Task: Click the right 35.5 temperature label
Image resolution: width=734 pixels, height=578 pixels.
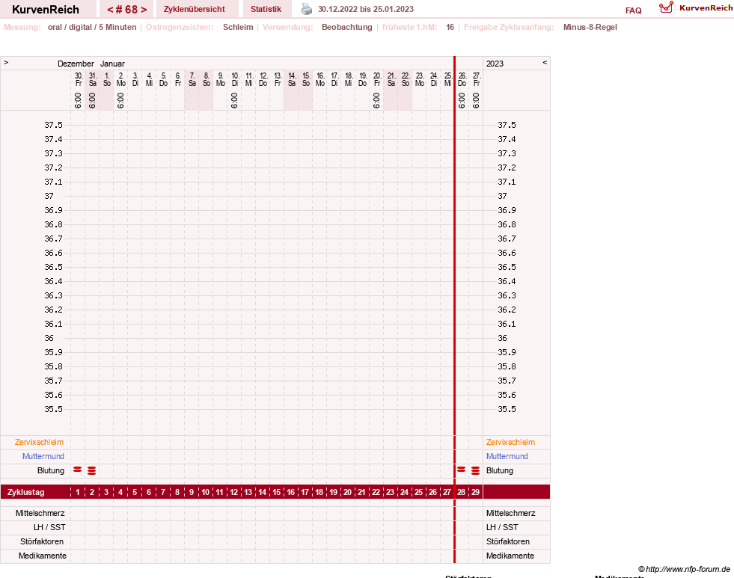Action: (507, 409)
